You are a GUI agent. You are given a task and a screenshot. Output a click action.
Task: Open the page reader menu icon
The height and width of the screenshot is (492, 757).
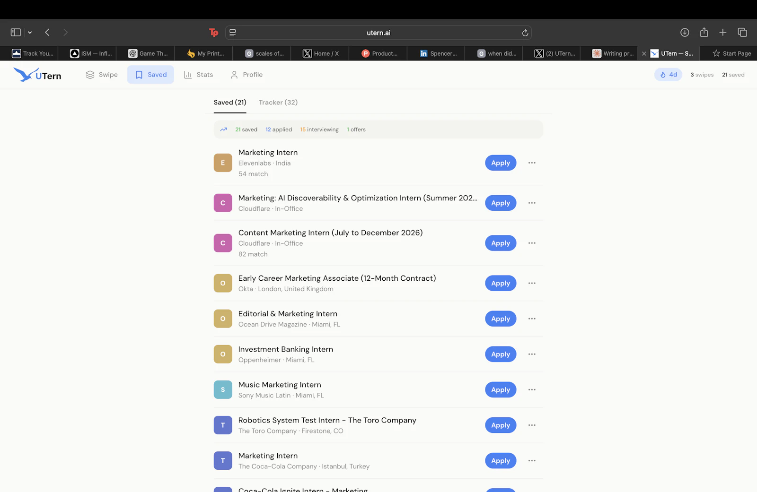click(x=233, y=33)
